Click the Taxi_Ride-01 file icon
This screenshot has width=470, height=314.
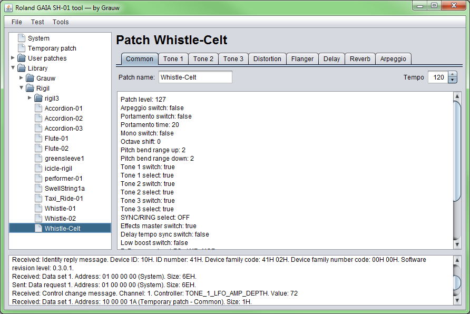point(38,198)
